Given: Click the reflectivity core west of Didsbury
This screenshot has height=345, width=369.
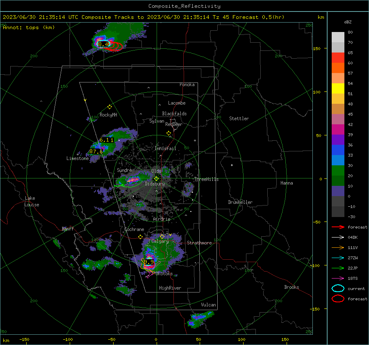Looking at the screenshot, I should (133, 180).
